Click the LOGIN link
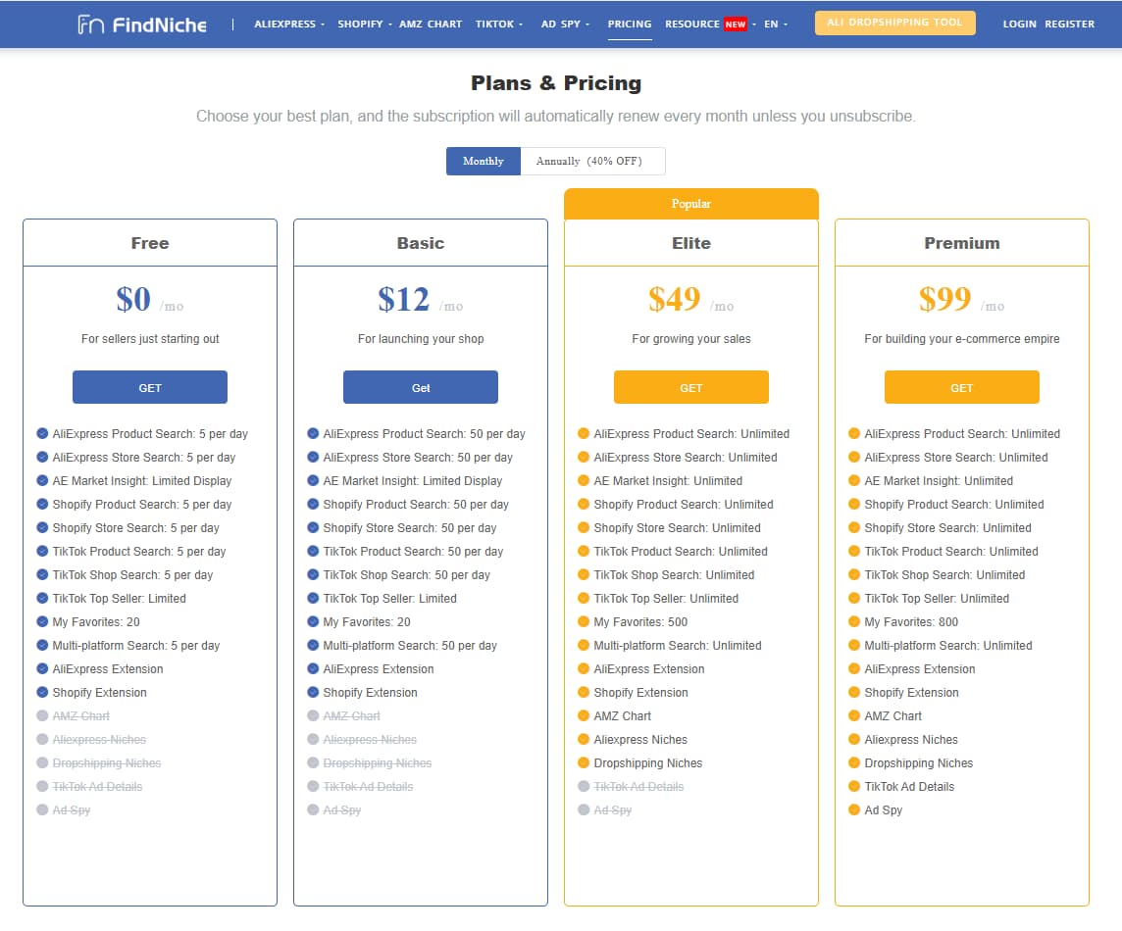This screenshot has width=1122, height=931. tap(1019, 24)
